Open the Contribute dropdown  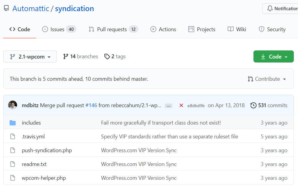point(267,79)
